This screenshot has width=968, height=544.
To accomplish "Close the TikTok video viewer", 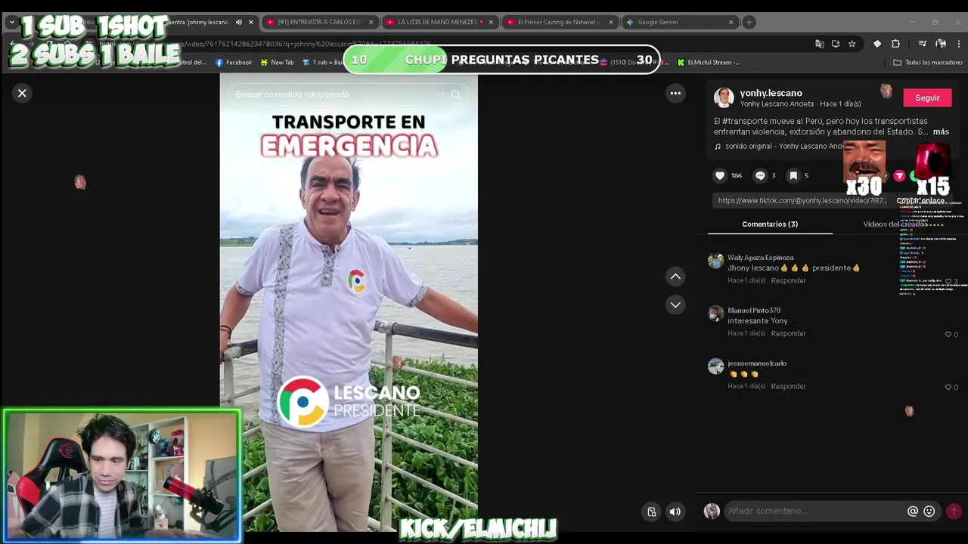I will point(22,93).
